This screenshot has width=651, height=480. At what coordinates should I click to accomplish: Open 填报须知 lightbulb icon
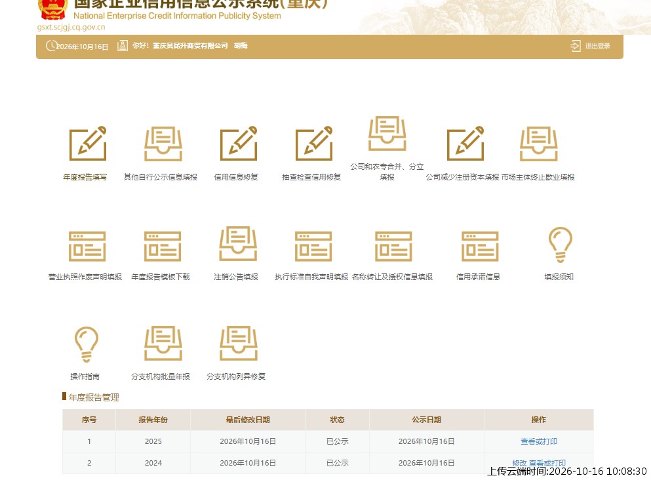(561, 245)
